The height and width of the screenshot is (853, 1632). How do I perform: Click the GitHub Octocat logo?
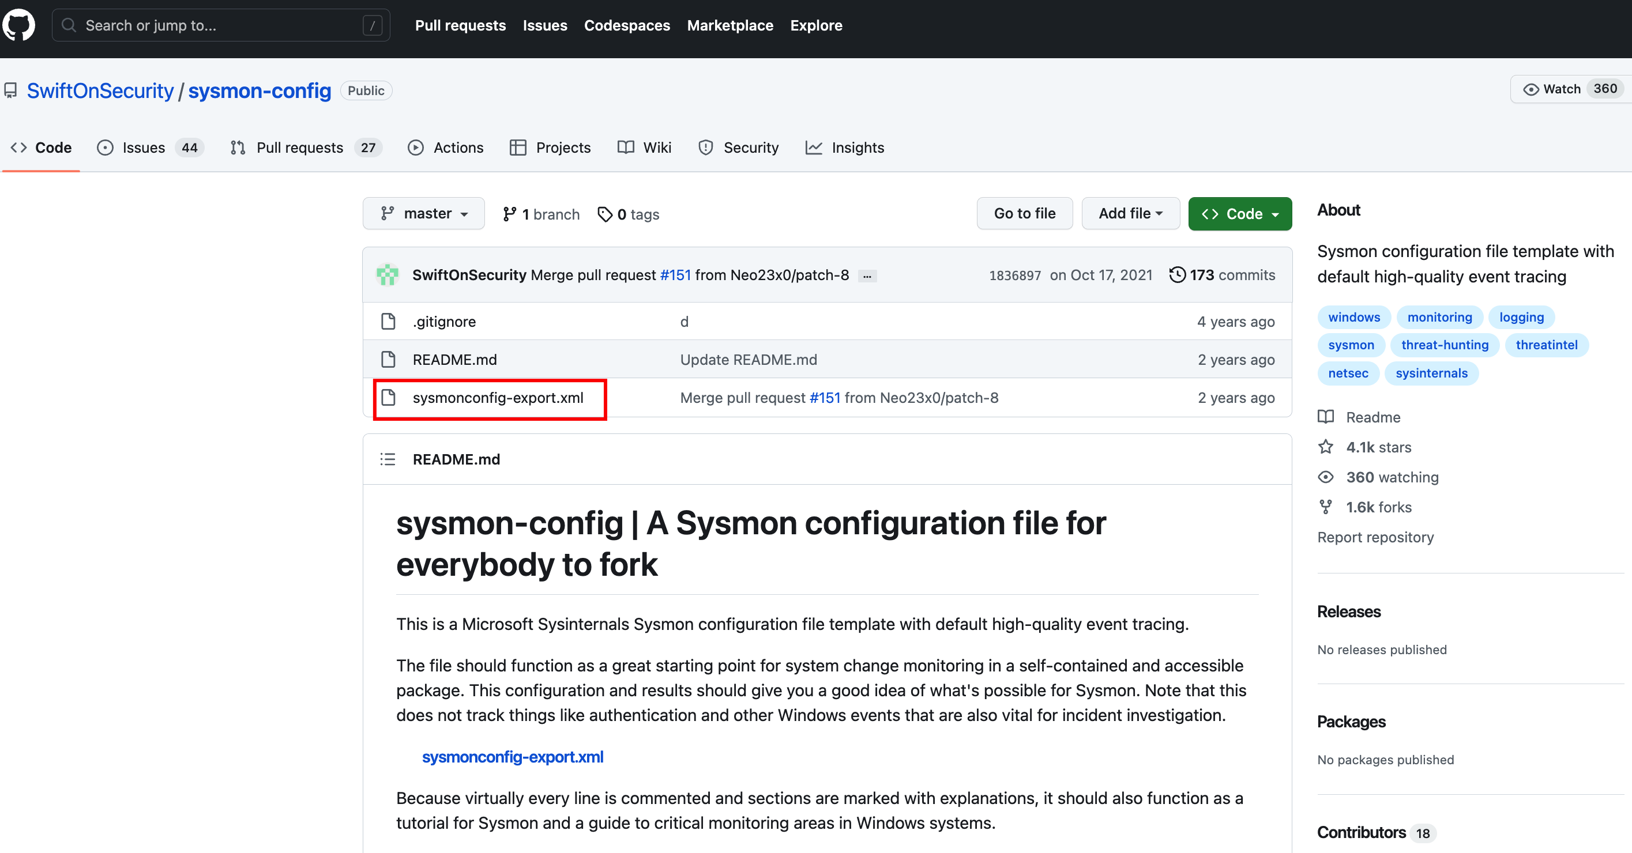19,25
